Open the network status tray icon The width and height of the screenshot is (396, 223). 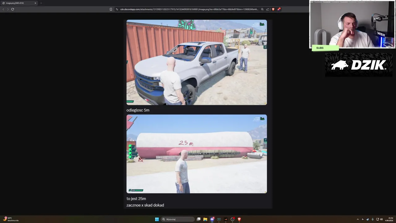377,219
